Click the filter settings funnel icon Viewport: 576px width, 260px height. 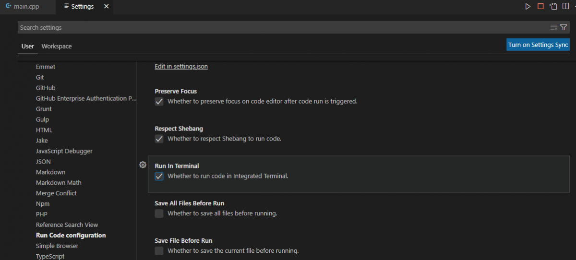(x=564, y=27)
